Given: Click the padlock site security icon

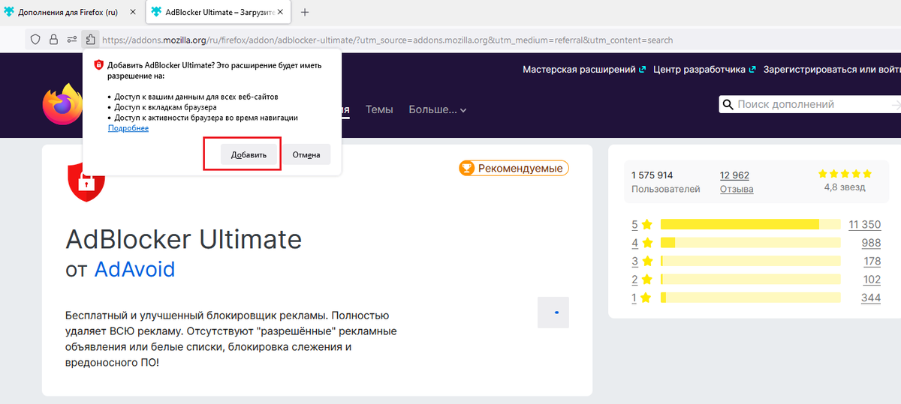Looking at the screenshot, I should tap(53, 40).
